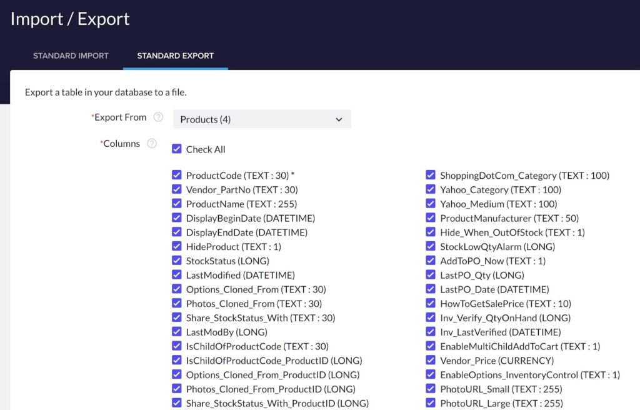640x410 pixels.
Task: Click the Import / Export page heading
Action: pos(70,19)
